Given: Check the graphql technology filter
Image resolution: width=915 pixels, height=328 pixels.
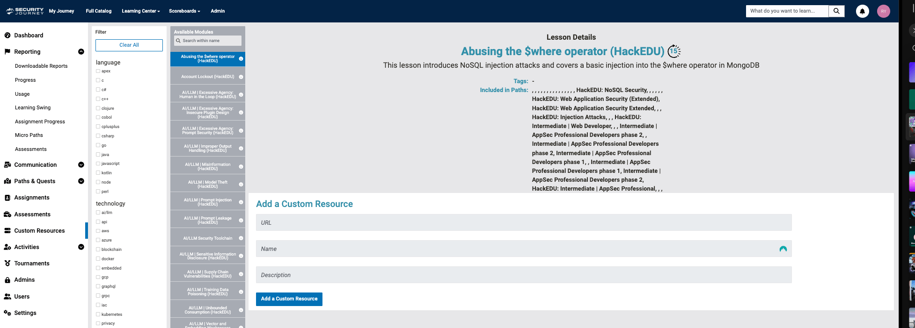Looking at the screenshot, I should 98,286.
